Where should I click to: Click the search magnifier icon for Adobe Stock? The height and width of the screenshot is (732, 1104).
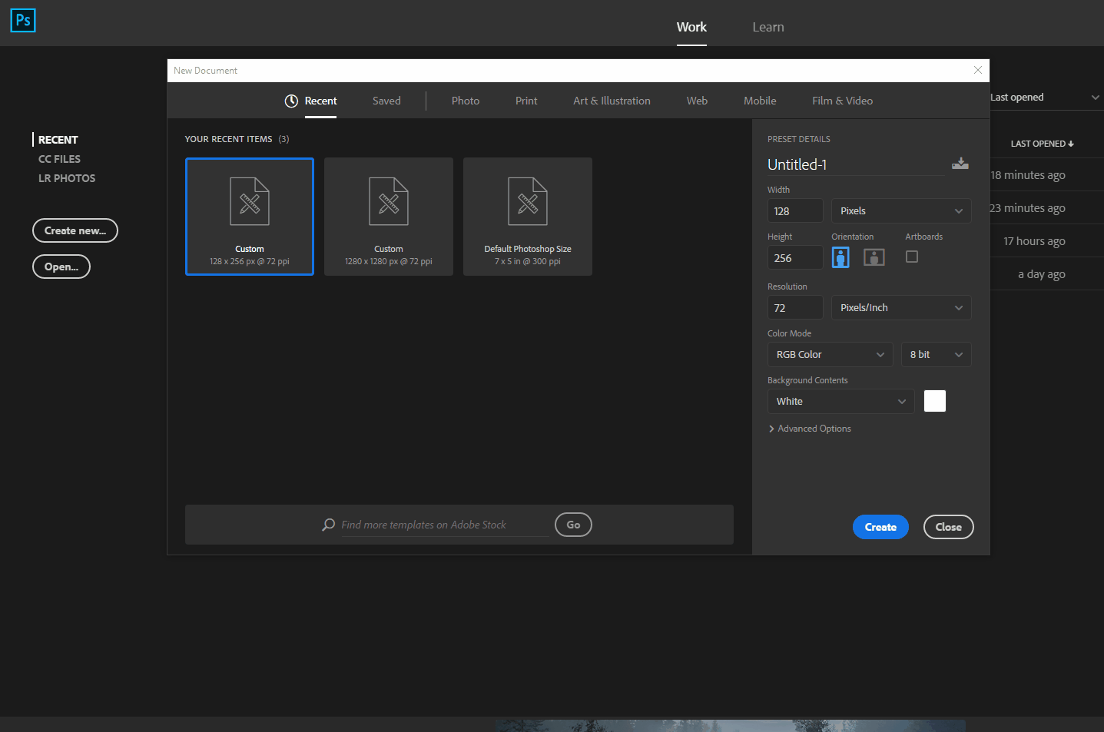coord(329,525)
